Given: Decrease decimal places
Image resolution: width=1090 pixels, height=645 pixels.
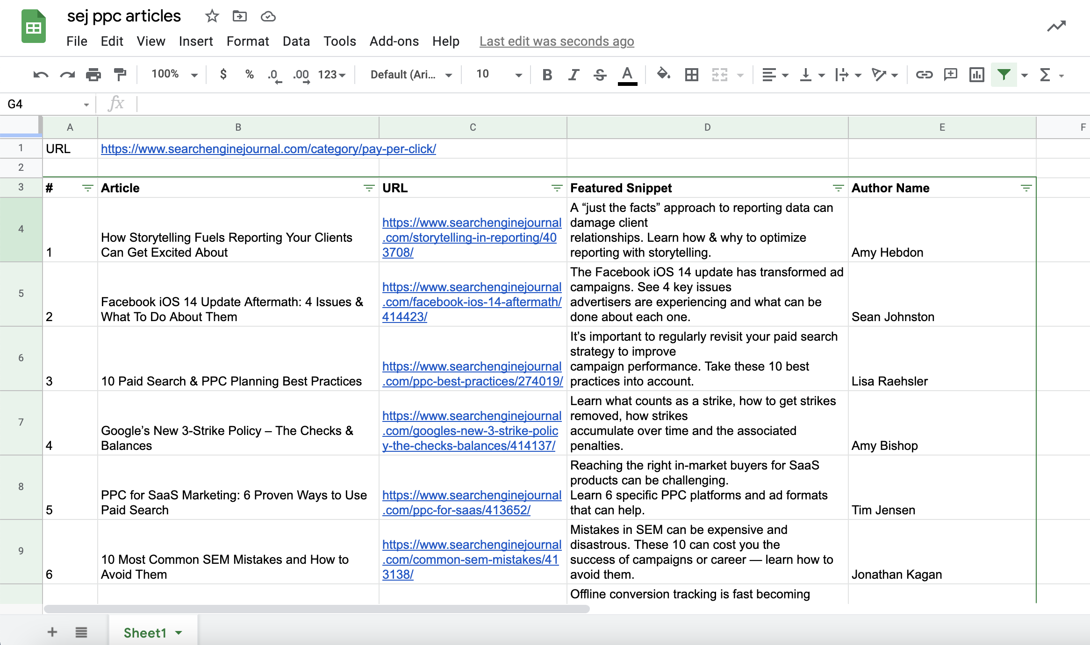Looking at the screenshot, I should click(275, 75).
